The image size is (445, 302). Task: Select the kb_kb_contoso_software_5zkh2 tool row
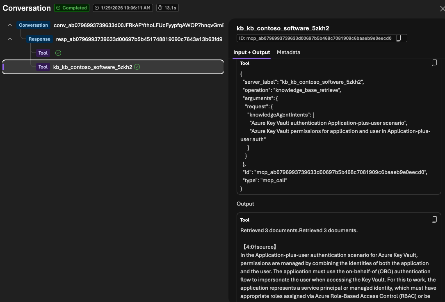coord(93,67)
